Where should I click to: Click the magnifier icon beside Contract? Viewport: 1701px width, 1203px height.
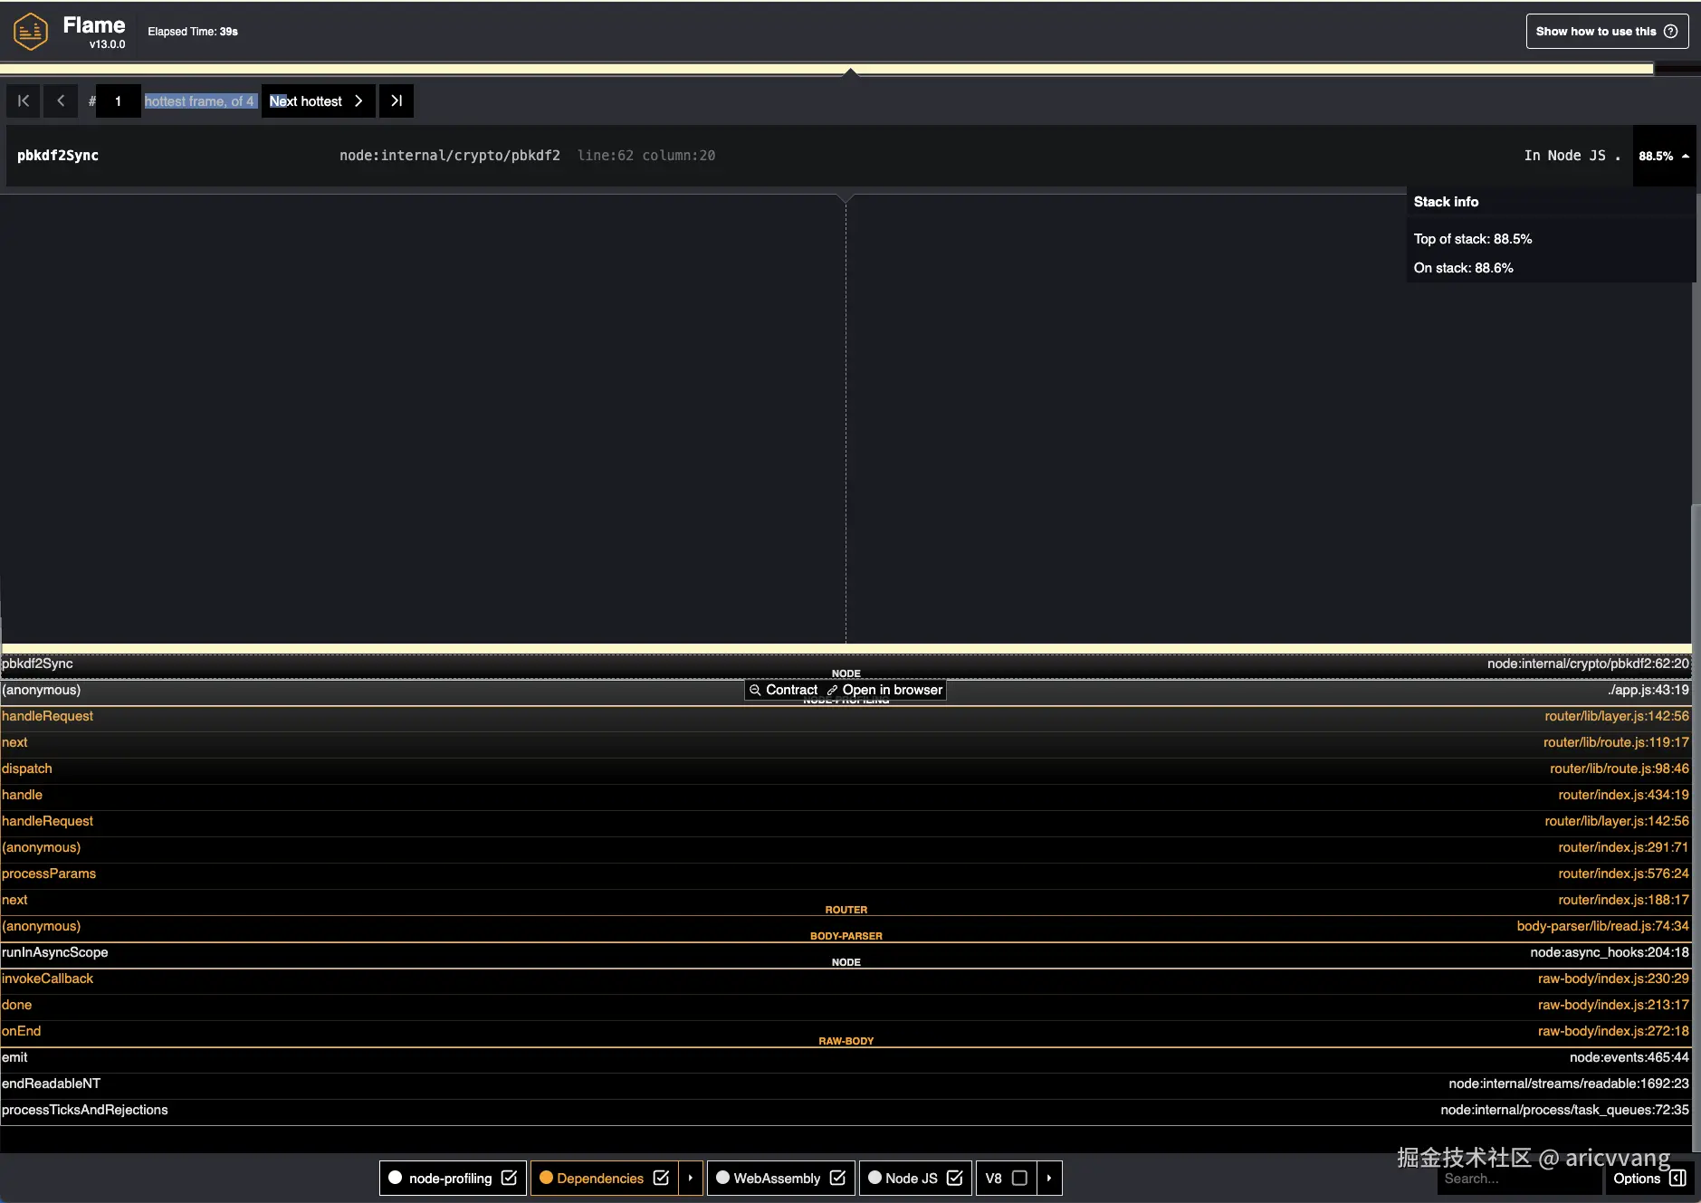tap(754, 690)
